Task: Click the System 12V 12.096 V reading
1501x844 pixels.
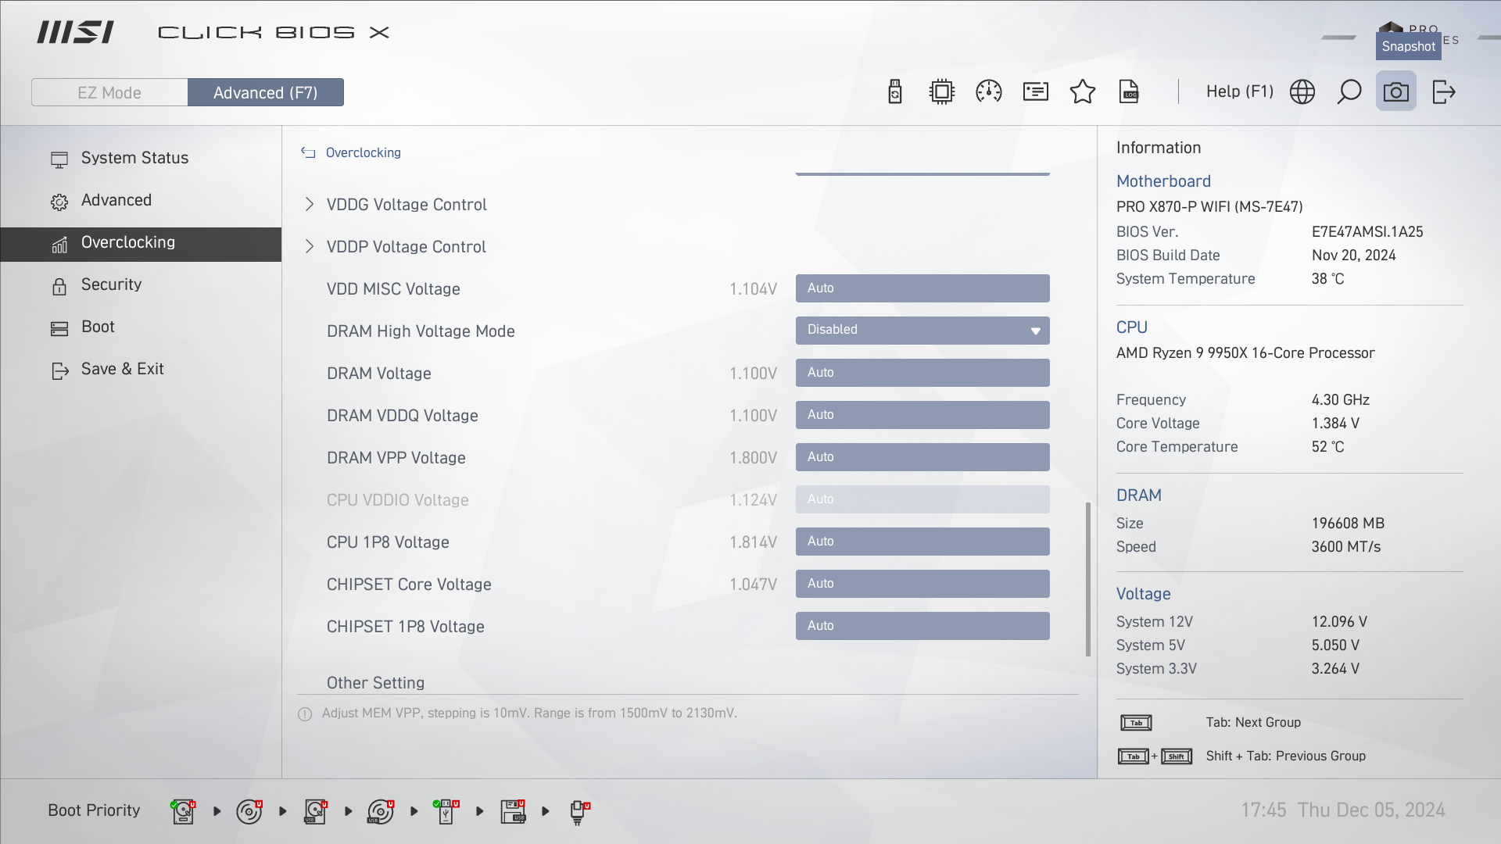Action: pos(1339,622)
